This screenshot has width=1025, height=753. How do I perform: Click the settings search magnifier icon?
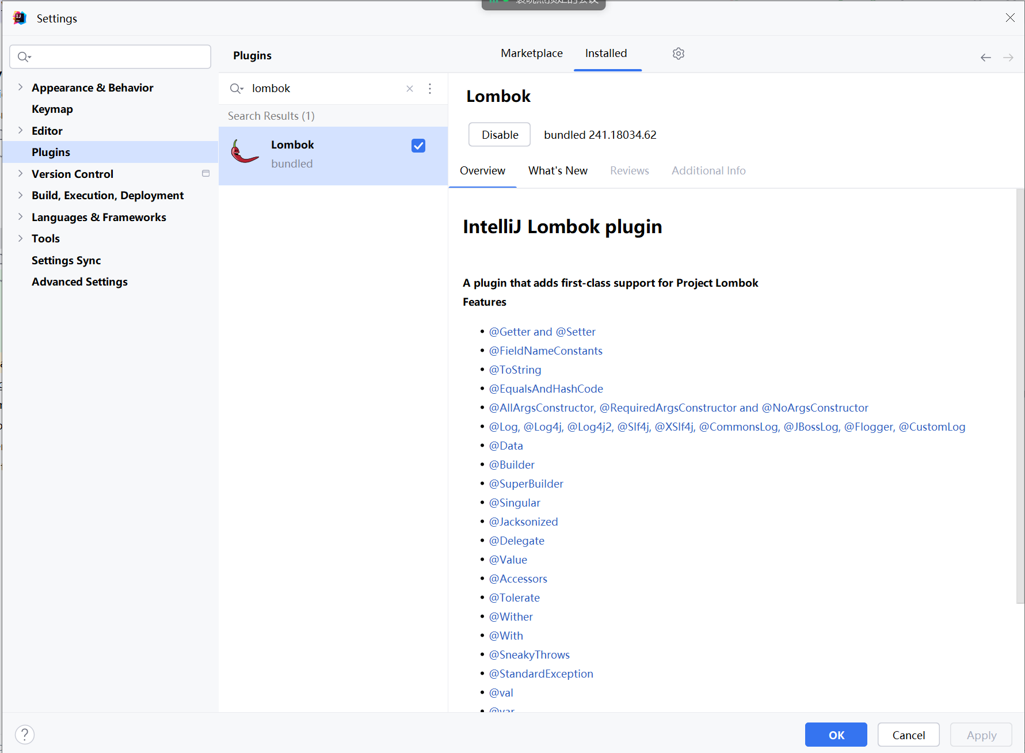pyautogui.click(x=24, y=56)
